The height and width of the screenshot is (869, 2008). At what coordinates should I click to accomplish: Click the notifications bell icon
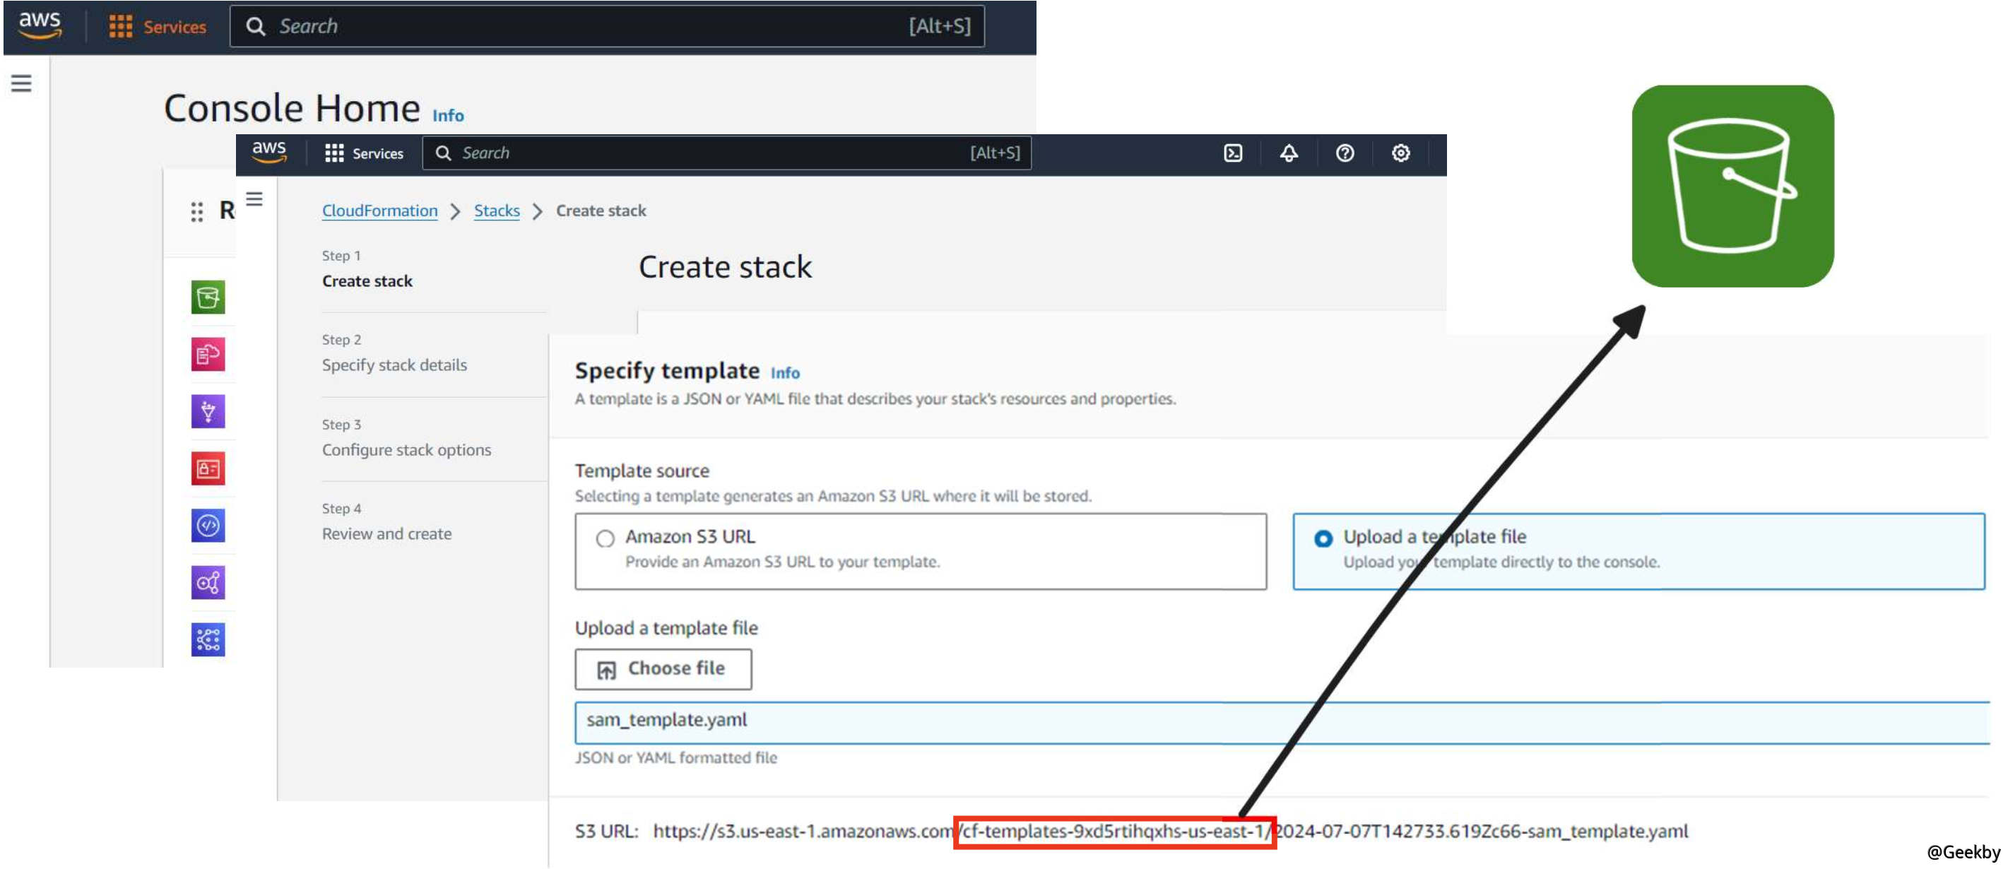tap(1289, 153)
